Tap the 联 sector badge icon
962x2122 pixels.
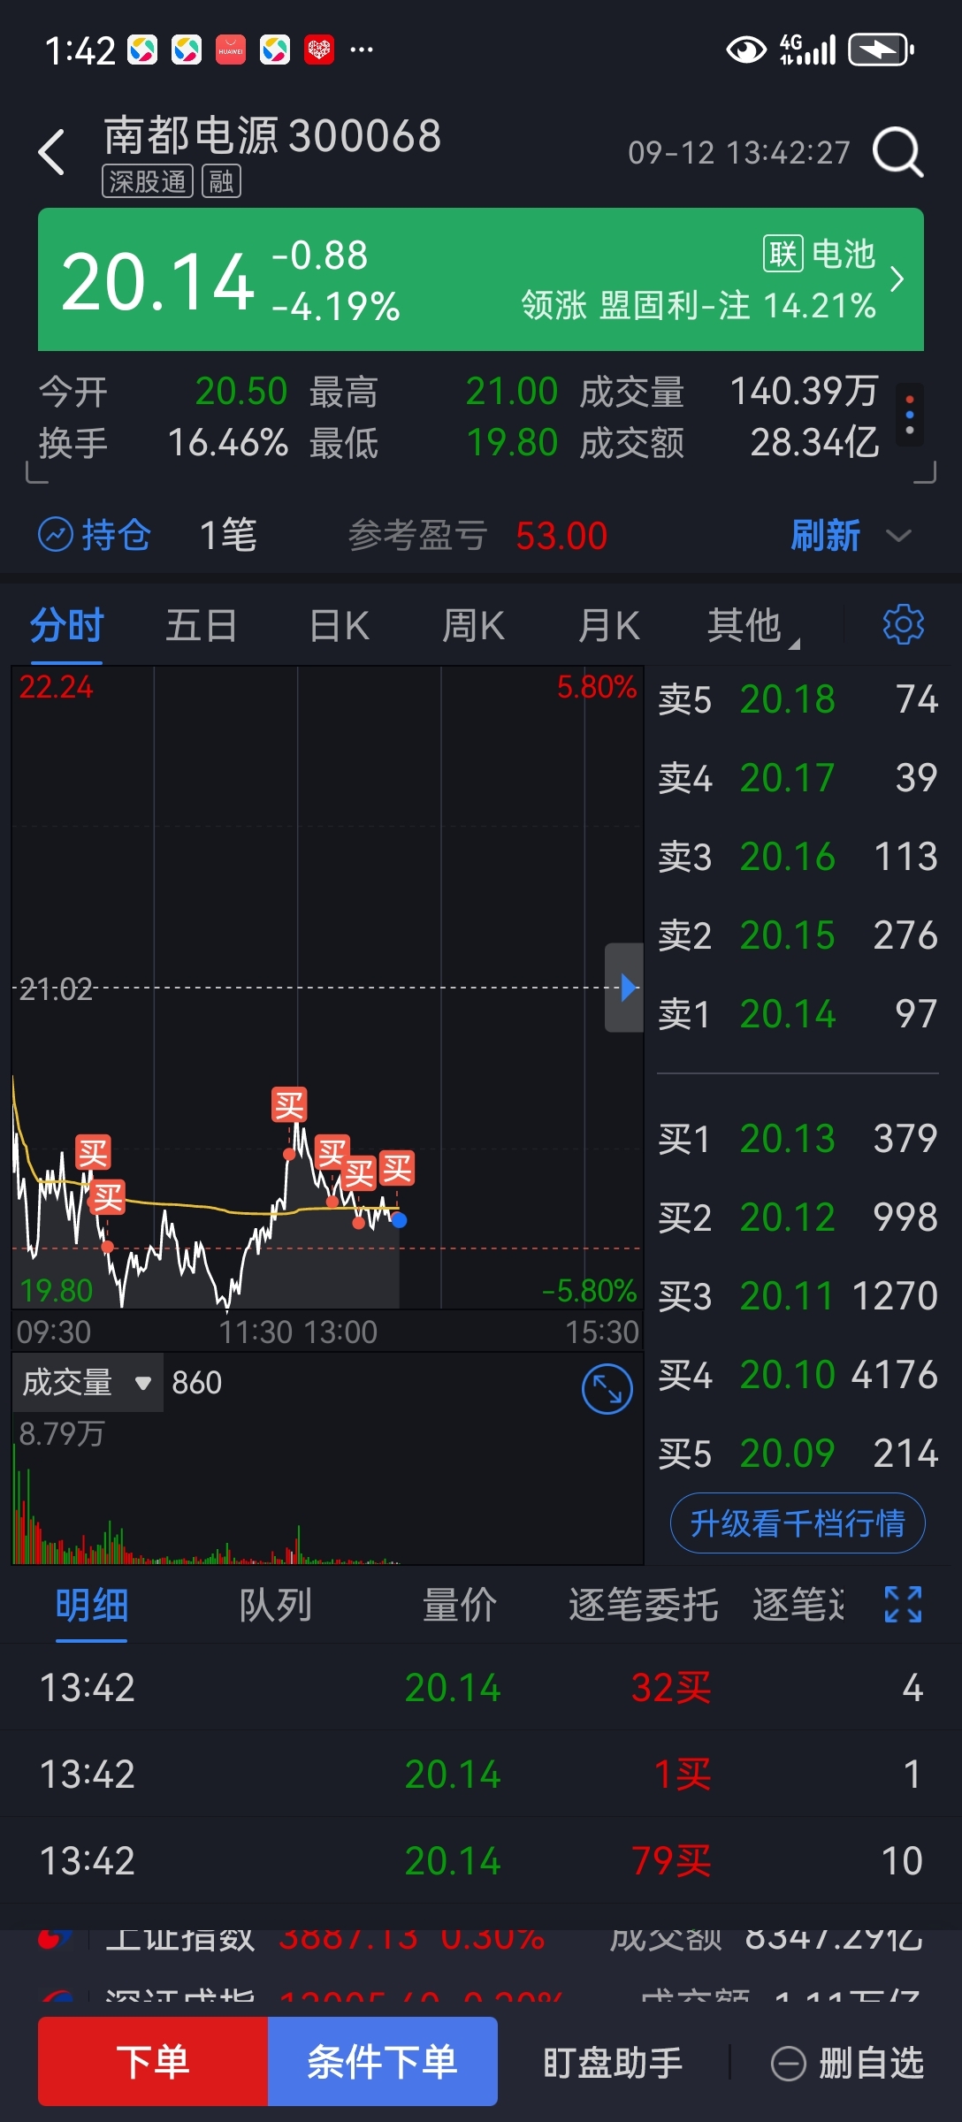tap(783, 255)
